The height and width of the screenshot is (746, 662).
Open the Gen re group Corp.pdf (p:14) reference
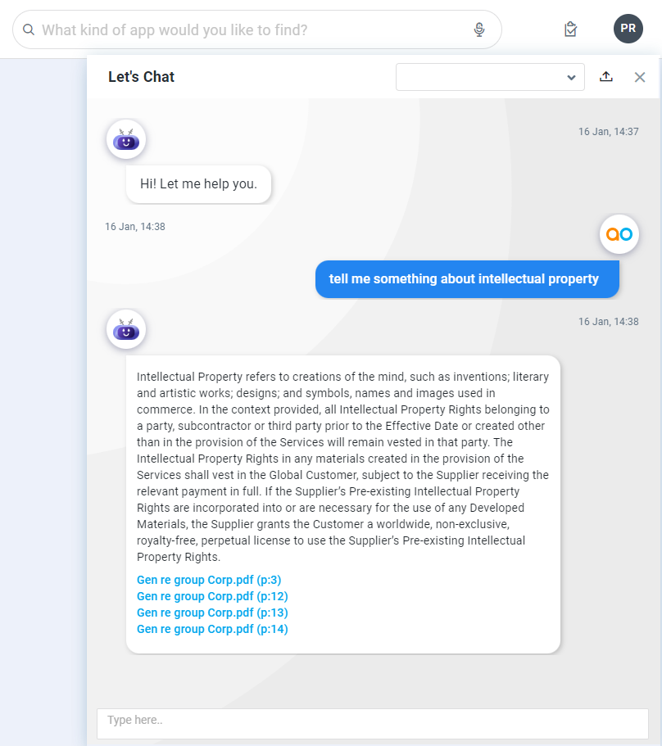212,629
